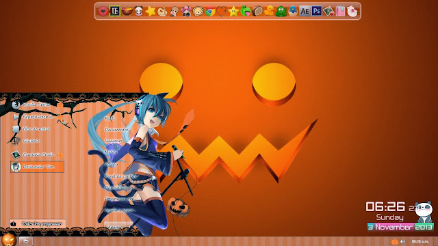Click the yellow rubber duck dock icon
This screenshot has width=438, height=246.
point(269,12)
